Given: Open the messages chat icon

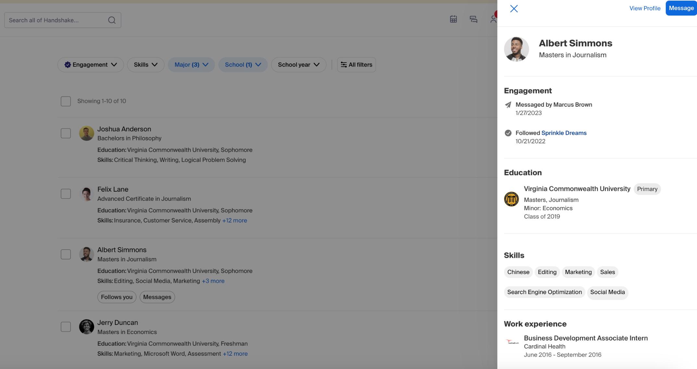Looking at the screenshot, I should (x=474, y=19).
